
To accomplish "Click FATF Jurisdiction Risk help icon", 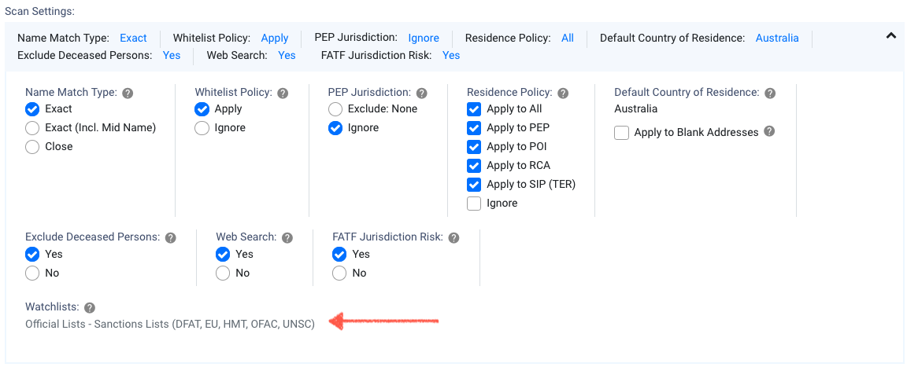I will tap(453, 237).
